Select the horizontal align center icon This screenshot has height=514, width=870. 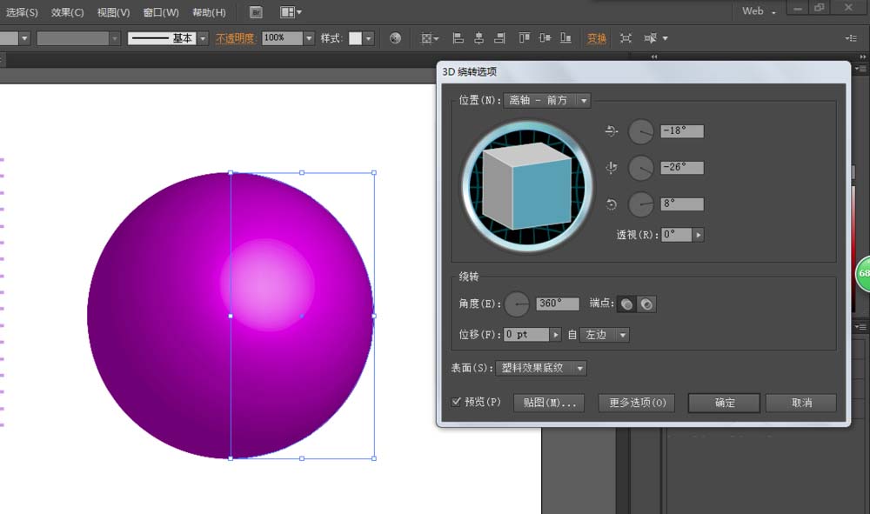[480, 38]
